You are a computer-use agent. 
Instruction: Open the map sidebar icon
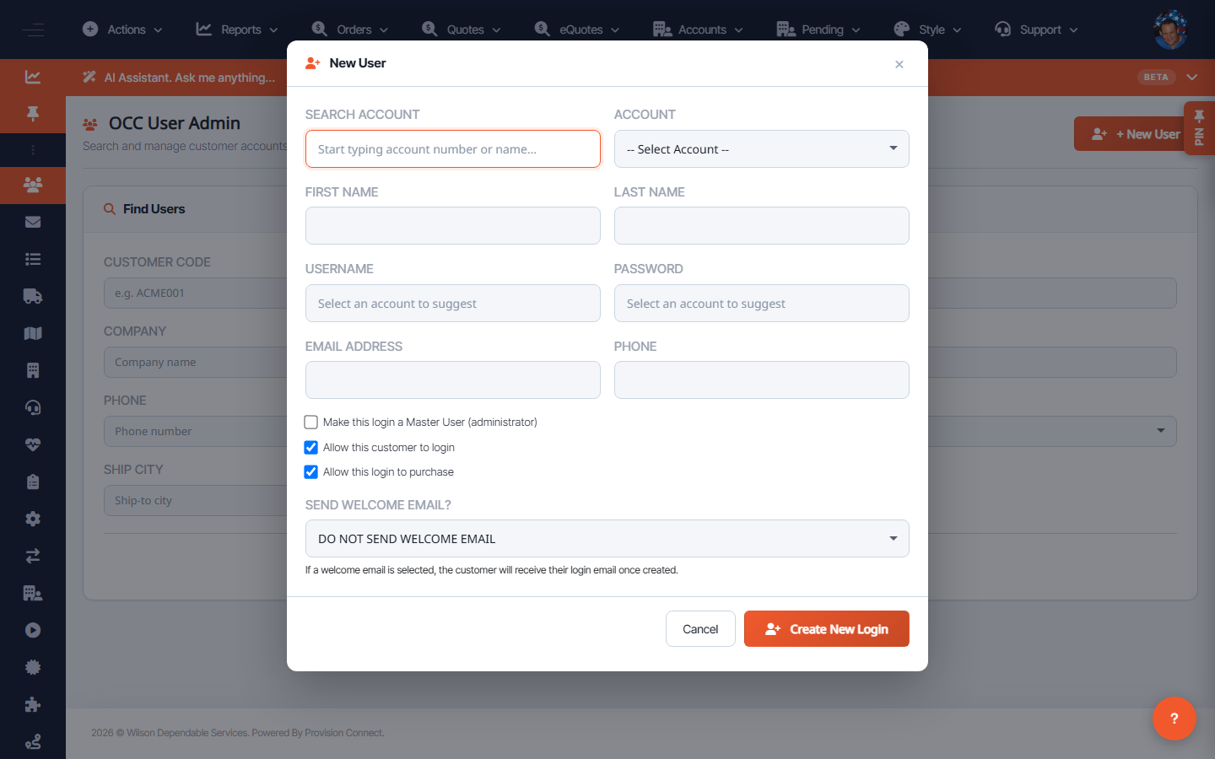click(33, 333)
